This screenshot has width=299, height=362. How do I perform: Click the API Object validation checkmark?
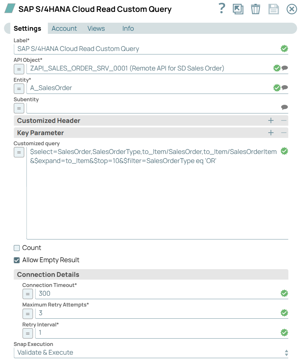pyautogui.click(x=277, y=68)
